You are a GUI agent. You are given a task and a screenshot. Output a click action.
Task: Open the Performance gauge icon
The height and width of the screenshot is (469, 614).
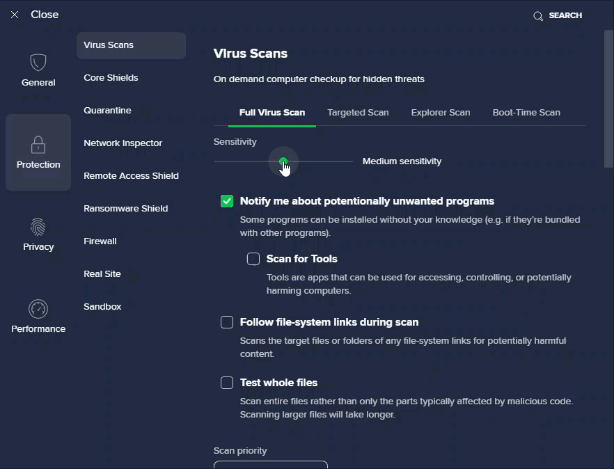(38, 309)
